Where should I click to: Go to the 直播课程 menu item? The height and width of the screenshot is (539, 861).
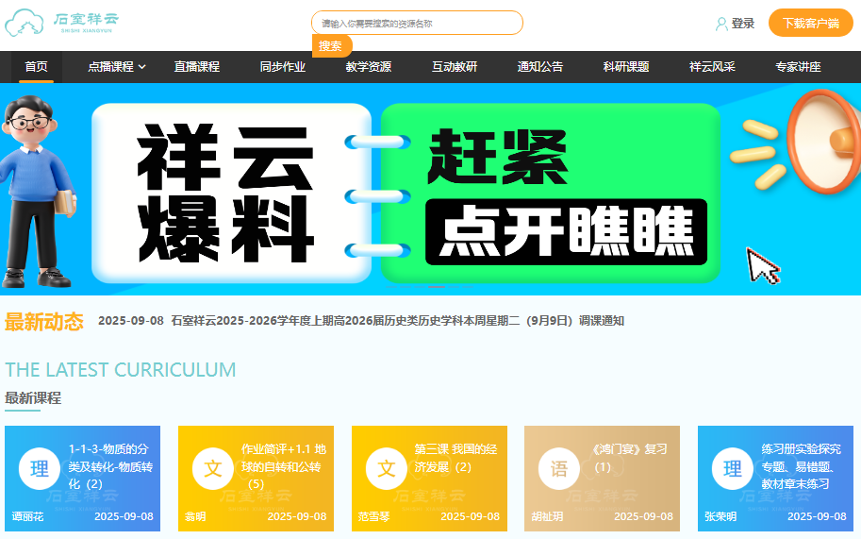pos(196,67)
